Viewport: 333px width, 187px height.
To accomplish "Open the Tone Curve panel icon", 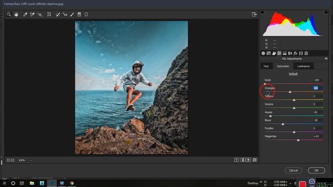I will click(268, 53).
